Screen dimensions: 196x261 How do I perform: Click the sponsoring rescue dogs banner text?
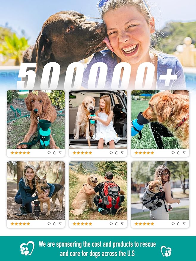pos(97,249)
